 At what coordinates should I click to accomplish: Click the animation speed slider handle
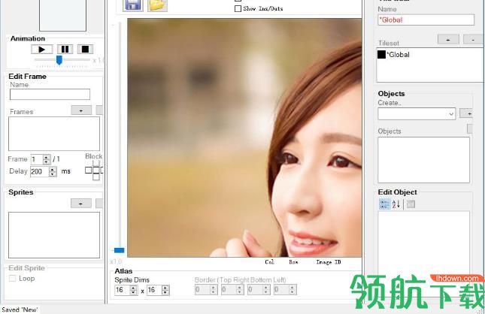(59, 60)
